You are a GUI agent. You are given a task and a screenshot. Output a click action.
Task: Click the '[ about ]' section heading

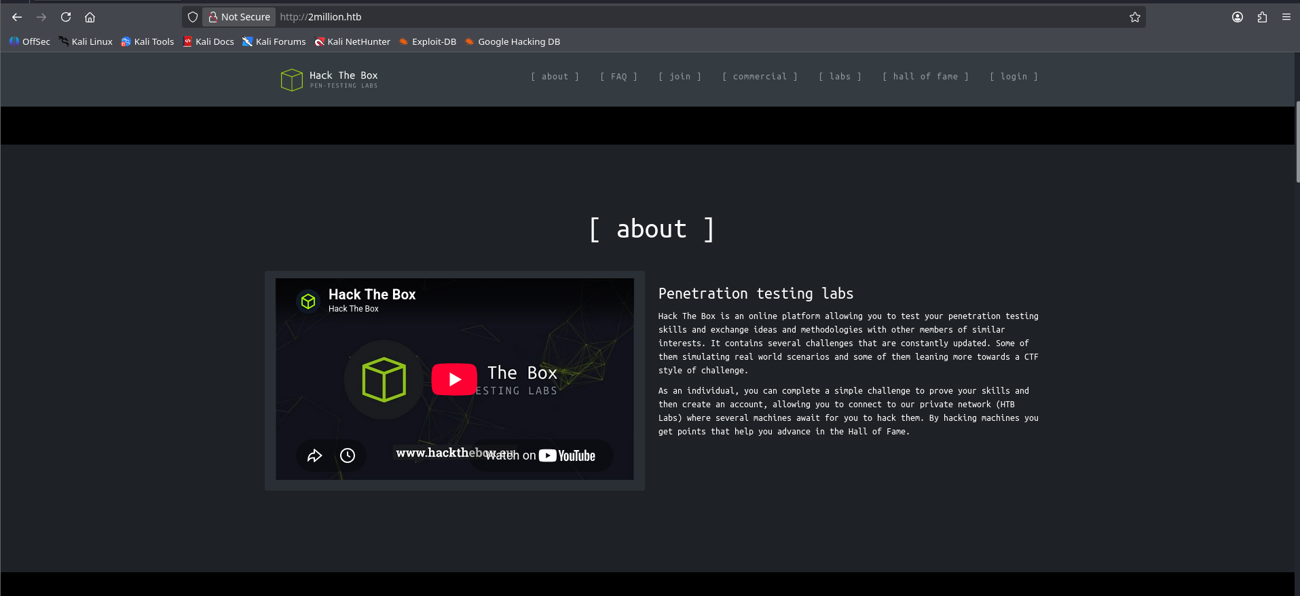click(652, 229)
